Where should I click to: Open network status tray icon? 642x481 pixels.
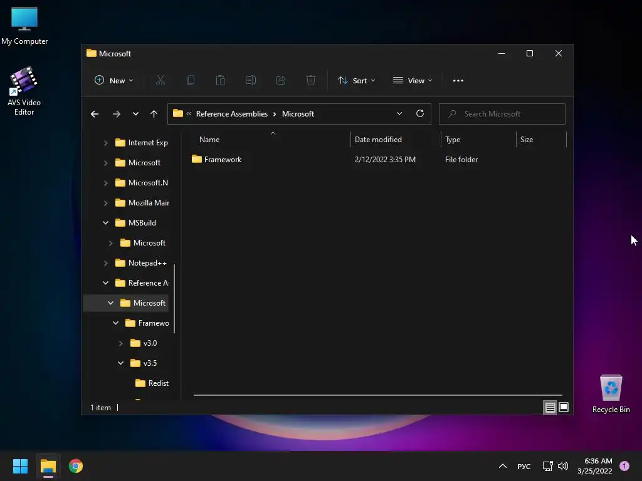(x=547, y=466)
